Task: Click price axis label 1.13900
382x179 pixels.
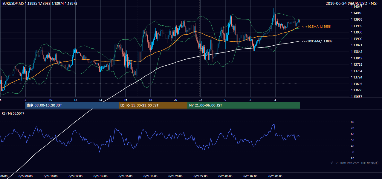Action: point(357,39)
